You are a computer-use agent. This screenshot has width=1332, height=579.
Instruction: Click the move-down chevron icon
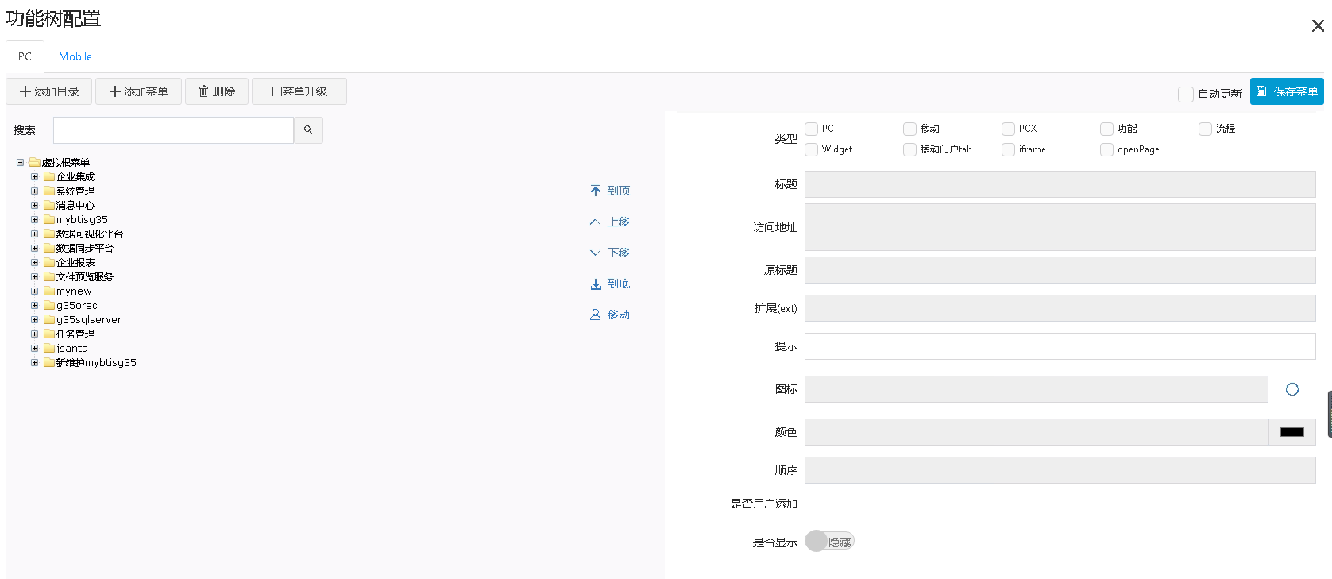[596, 253]
